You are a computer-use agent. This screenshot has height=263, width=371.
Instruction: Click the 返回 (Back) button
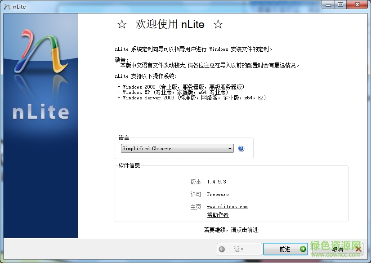pyautogui.click(x=239, y=249)
